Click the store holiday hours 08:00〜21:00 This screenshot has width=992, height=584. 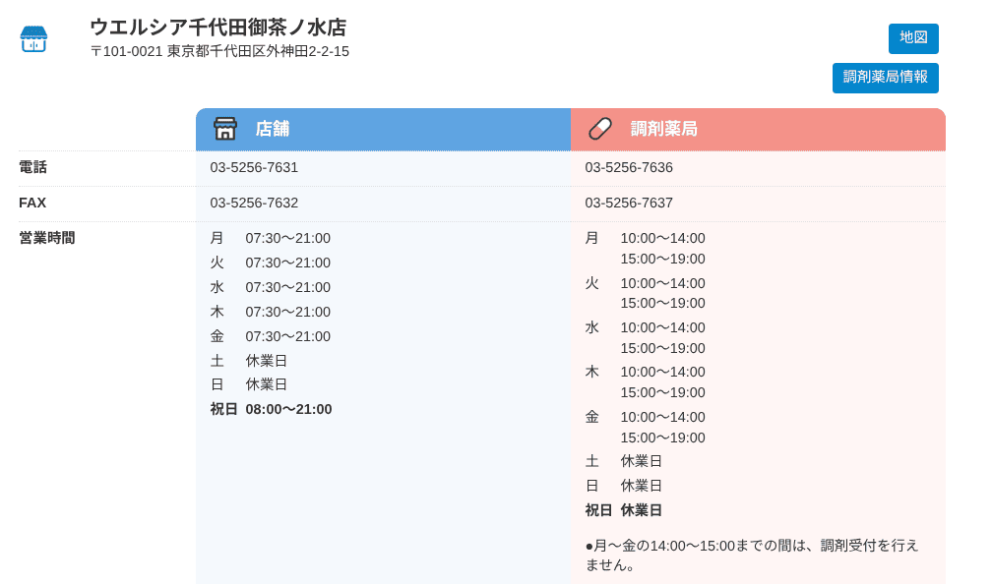pos(288,409)
